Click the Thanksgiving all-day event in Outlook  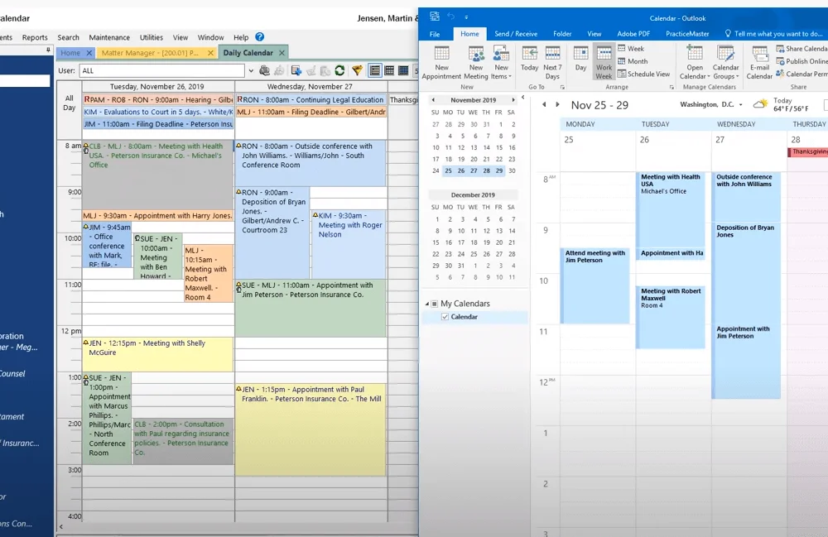[808, 152]
